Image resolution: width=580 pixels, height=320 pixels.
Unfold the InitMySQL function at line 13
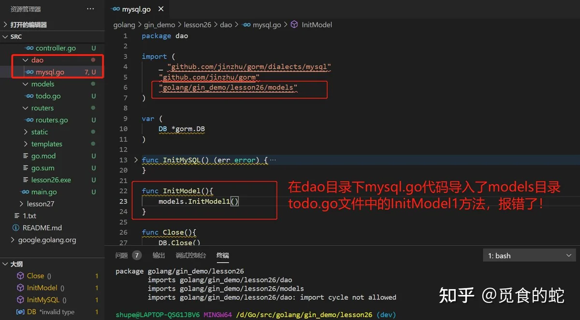(136, 160)
